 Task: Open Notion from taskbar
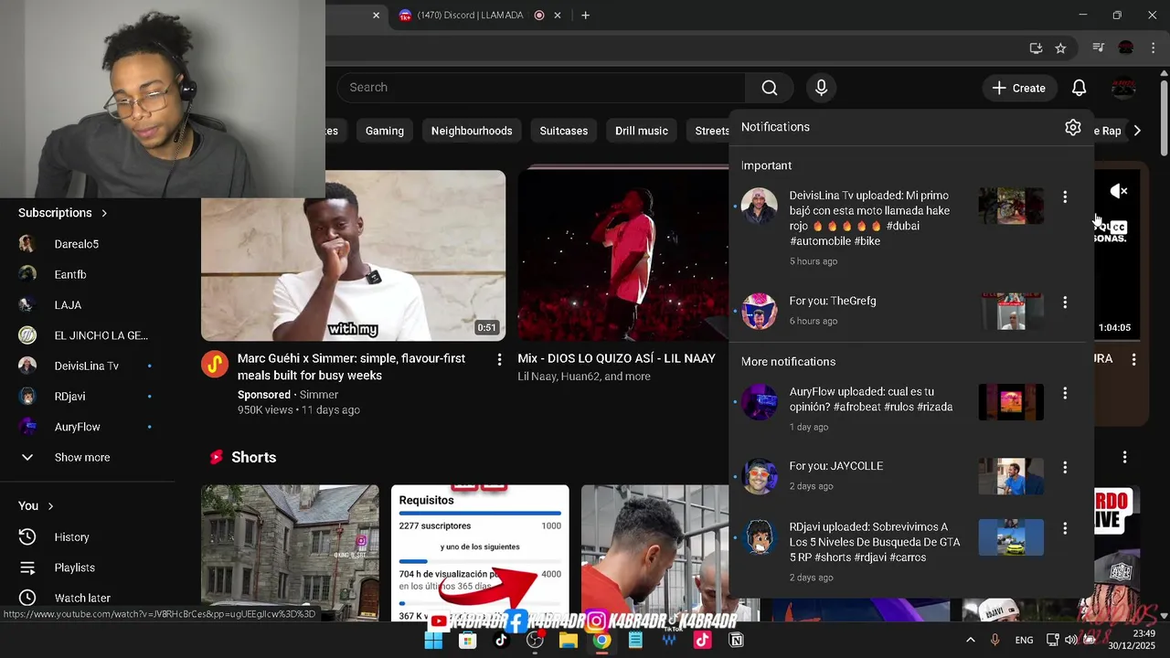click(x=736, y=640)
